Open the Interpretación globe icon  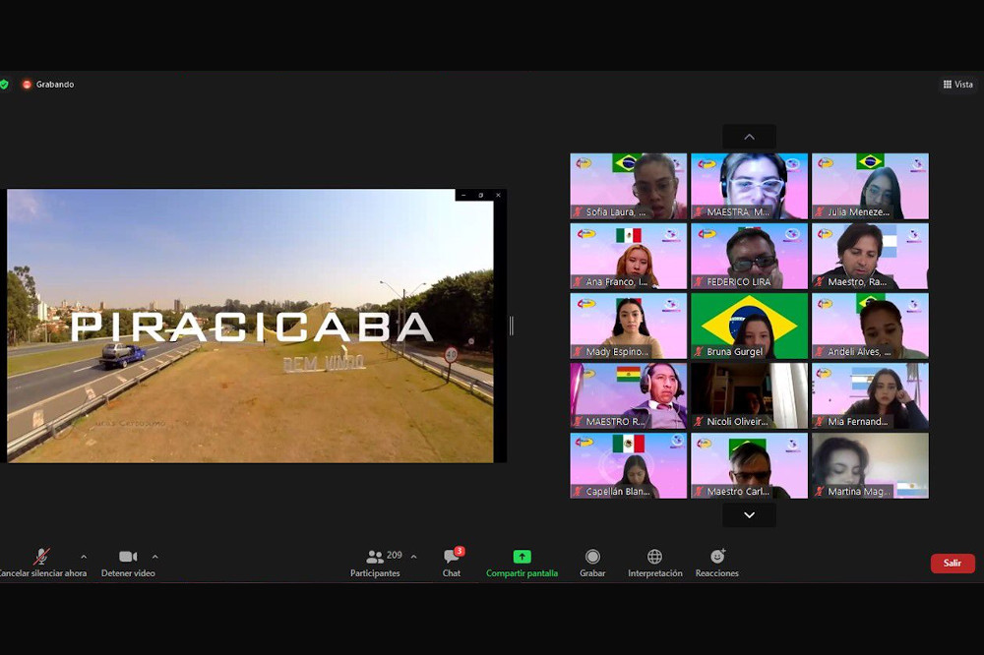654,557
